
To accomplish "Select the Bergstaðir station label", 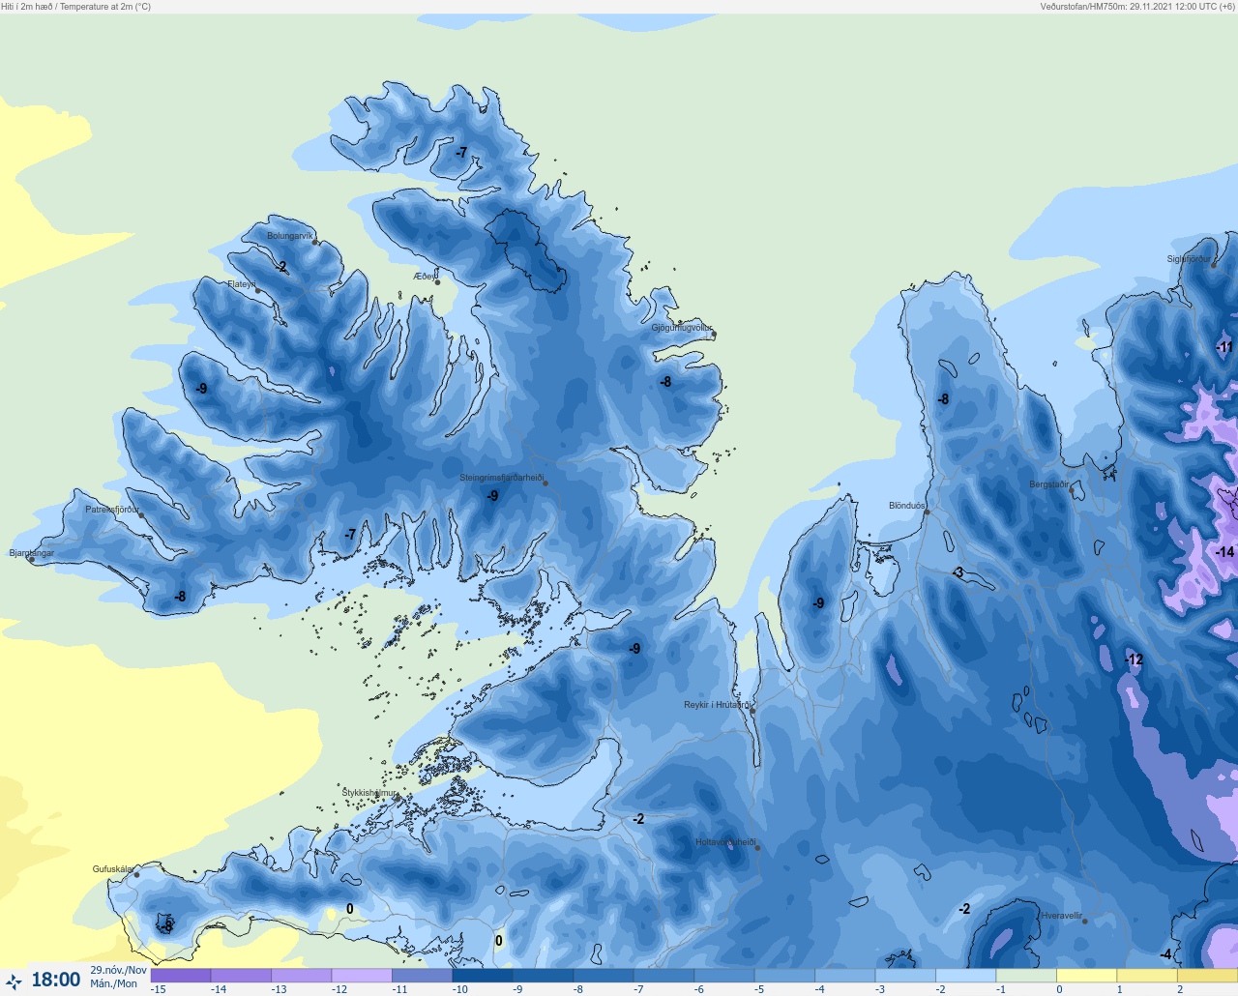I will coord(1049,484).
